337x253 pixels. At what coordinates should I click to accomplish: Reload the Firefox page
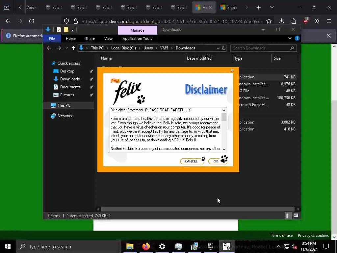32,21
